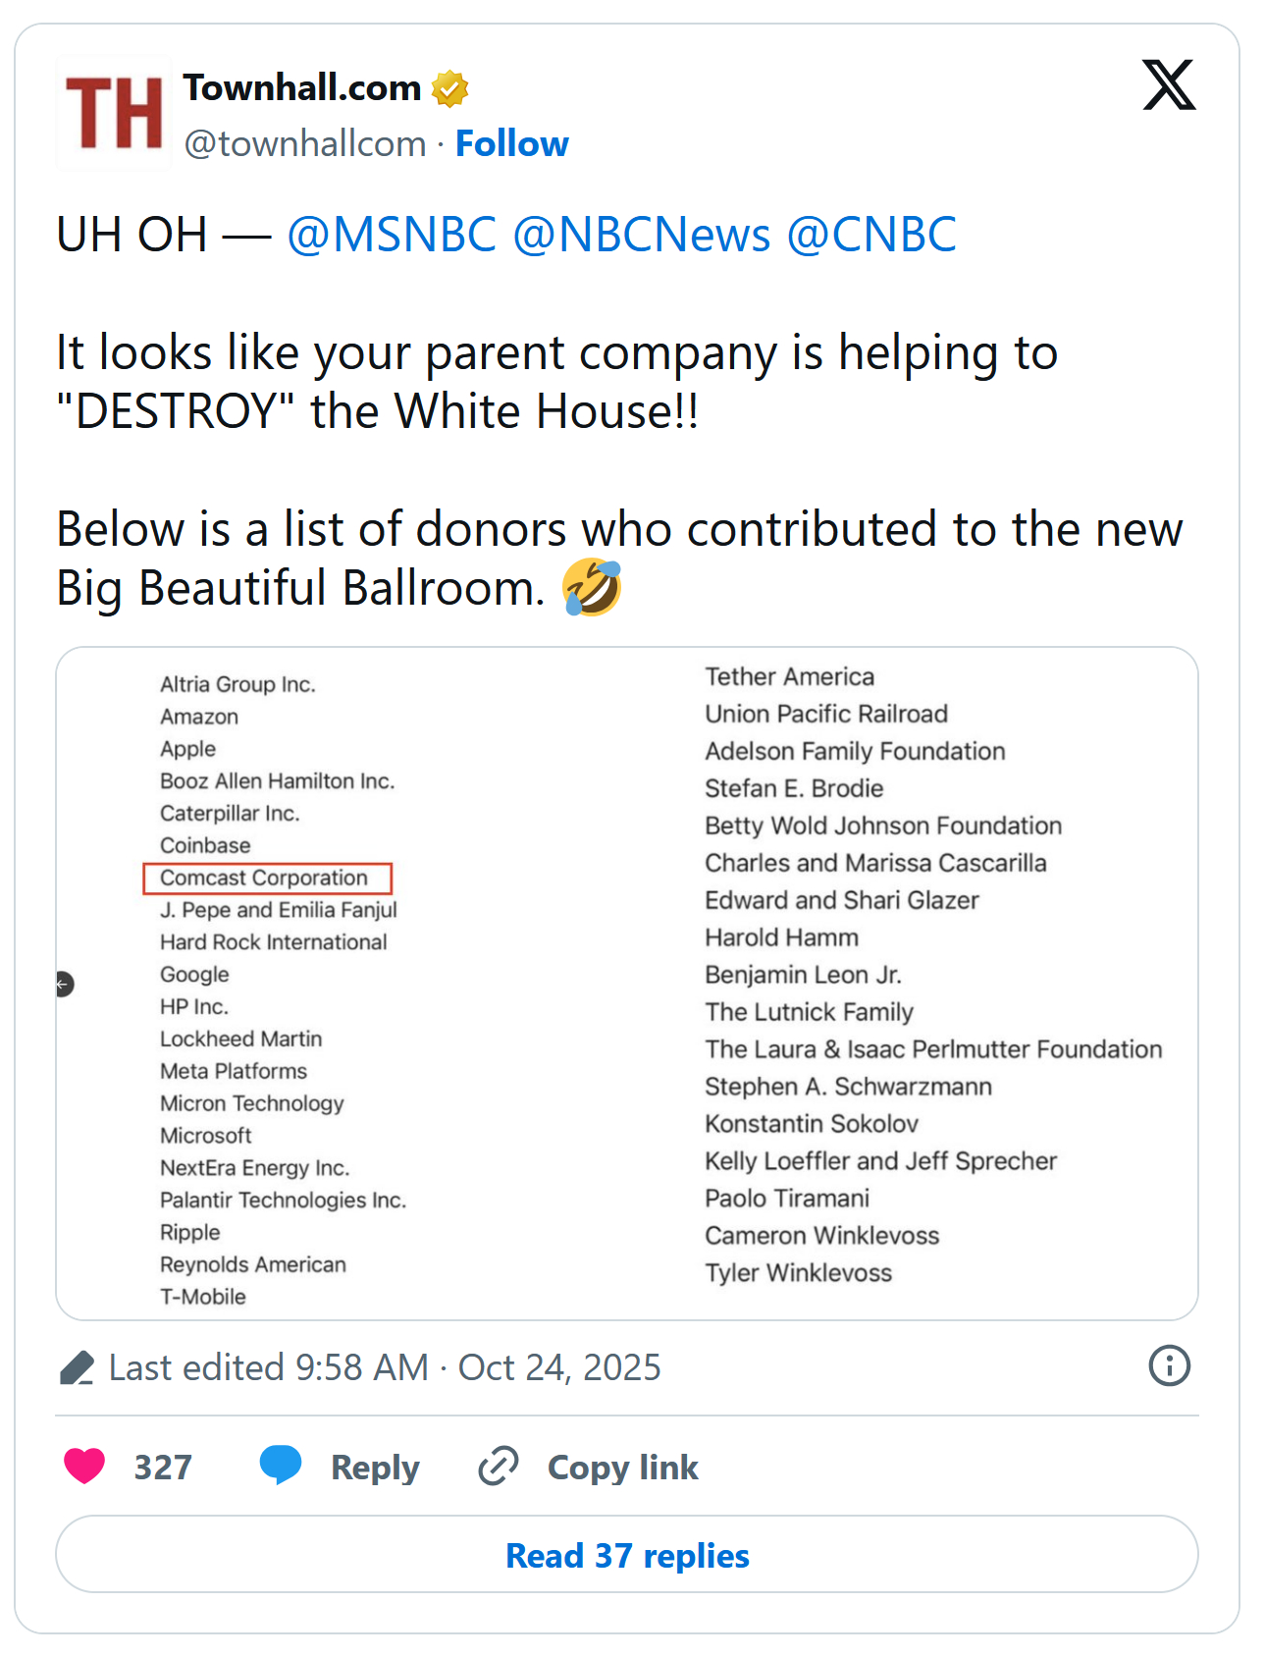1265x1656 pixels.
Task: Open the tweet info circle icon
Action: (1169, 1365)
